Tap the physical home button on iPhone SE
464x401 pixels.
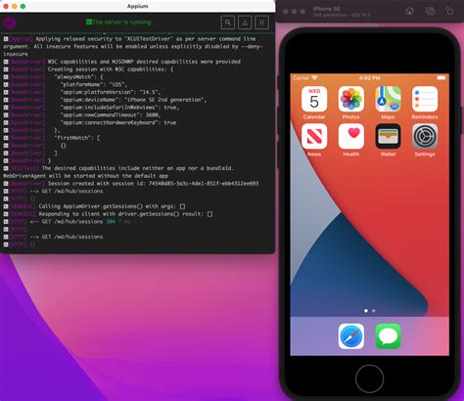coord(369,379)
